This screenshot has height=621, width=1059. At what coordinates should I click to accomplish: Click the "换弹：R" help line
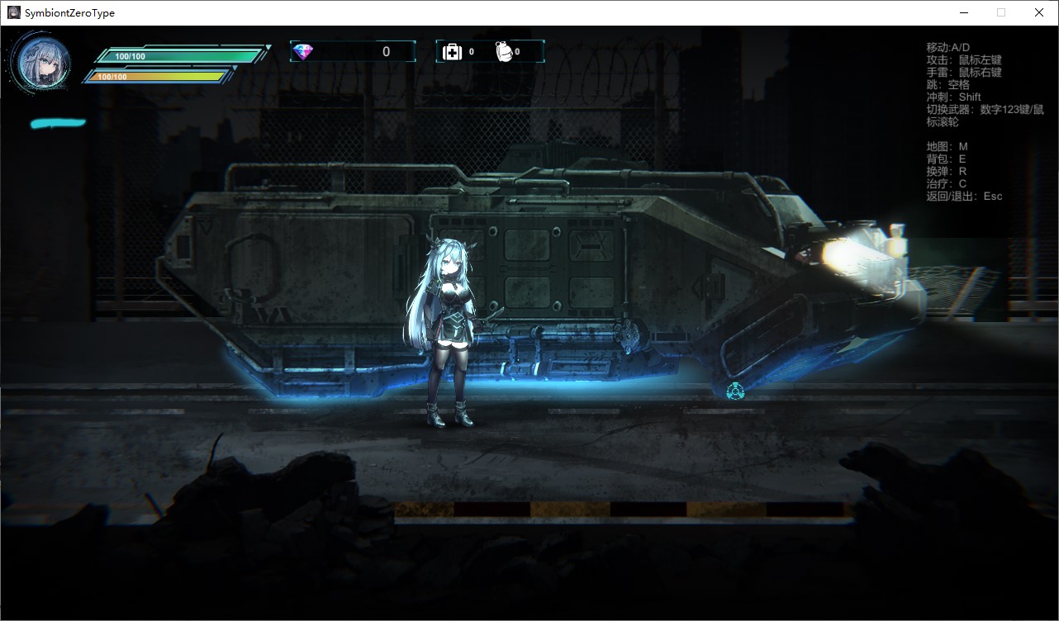pos(946,171)
